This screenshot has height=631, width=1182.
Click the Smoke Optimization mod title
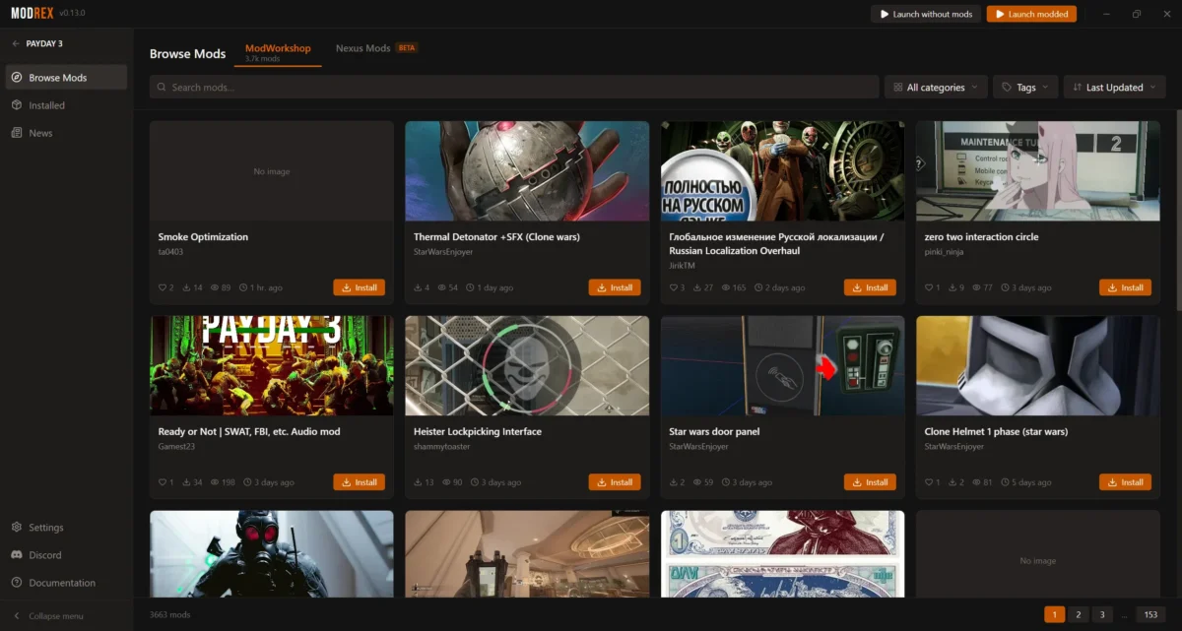pos(203,237)
